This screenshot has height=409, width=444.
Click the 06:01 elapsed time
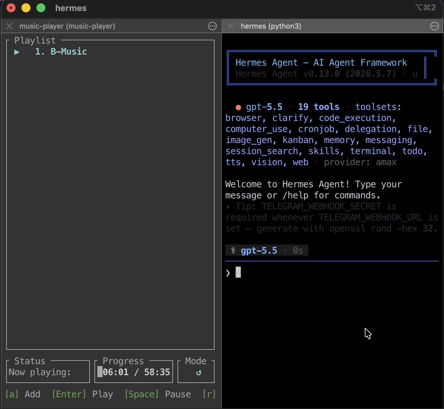116,372
